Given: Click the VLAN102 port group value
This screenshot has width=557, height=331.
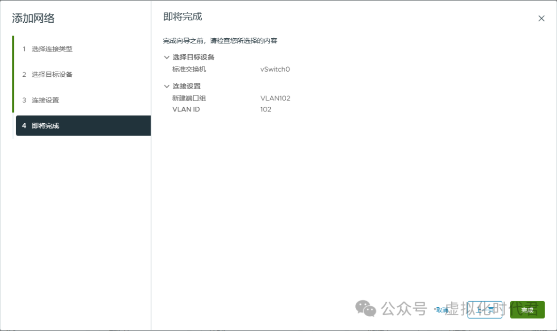Looking at the screenshot, I should [275, 97].
